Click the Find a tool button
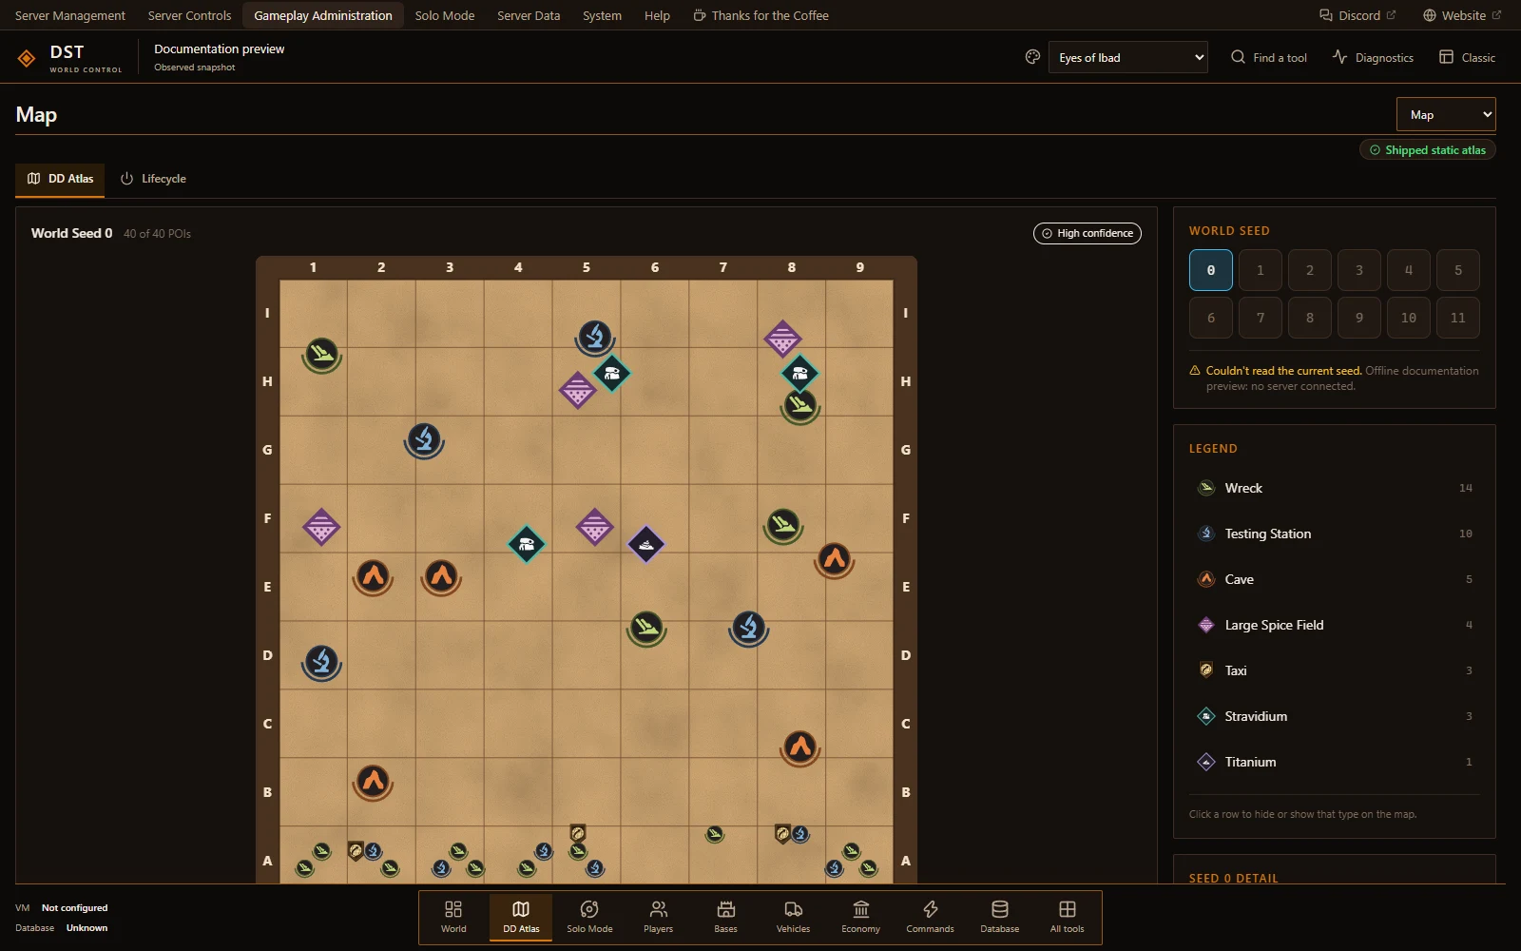The width and height of the screenshot is (1521, 951). [1269, 57]
